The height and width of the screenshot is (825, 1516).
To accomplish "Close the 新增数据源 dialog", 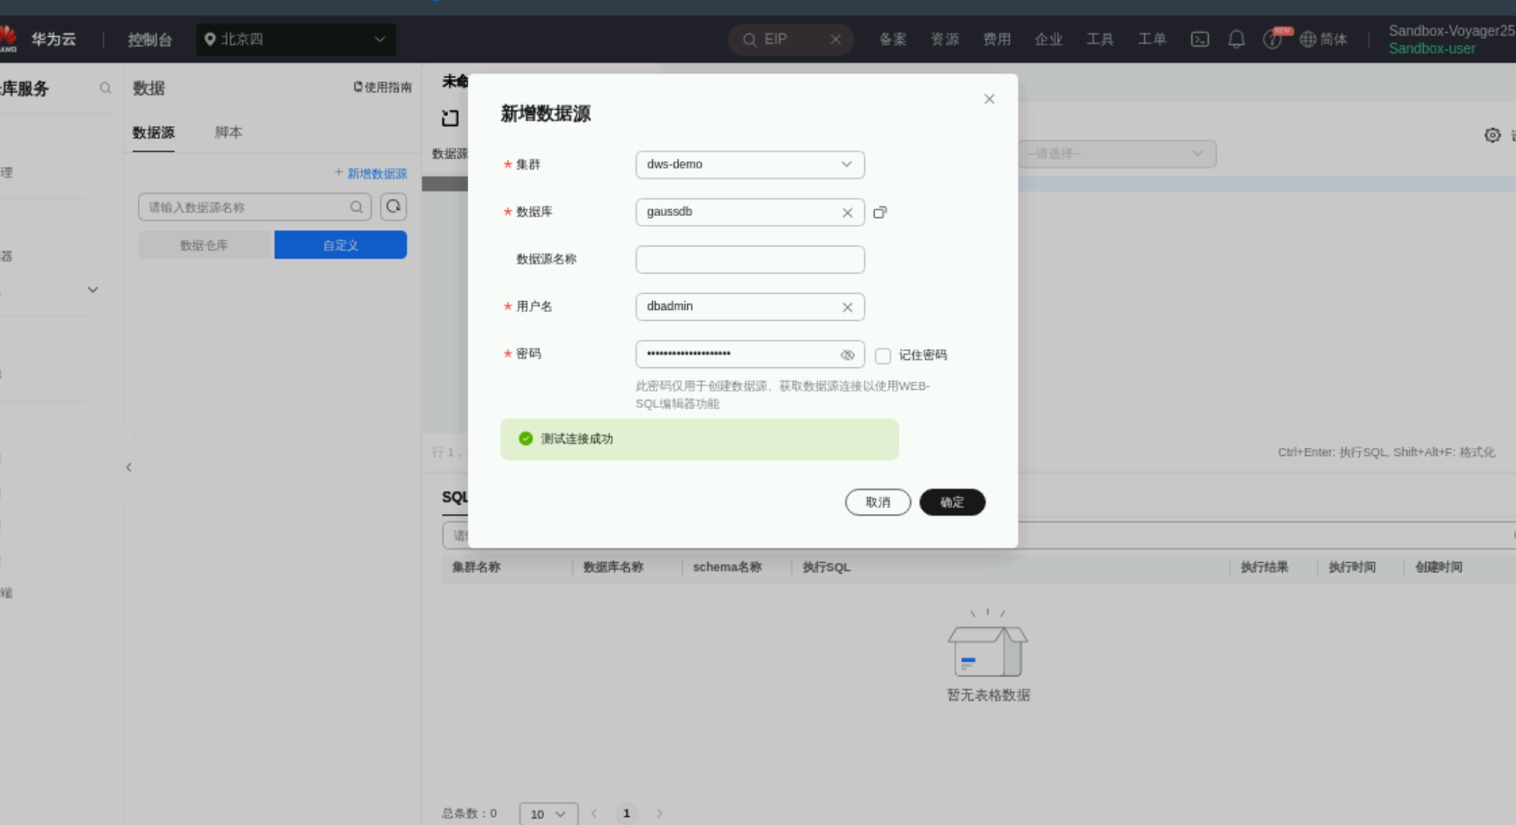I will point(989,99).
